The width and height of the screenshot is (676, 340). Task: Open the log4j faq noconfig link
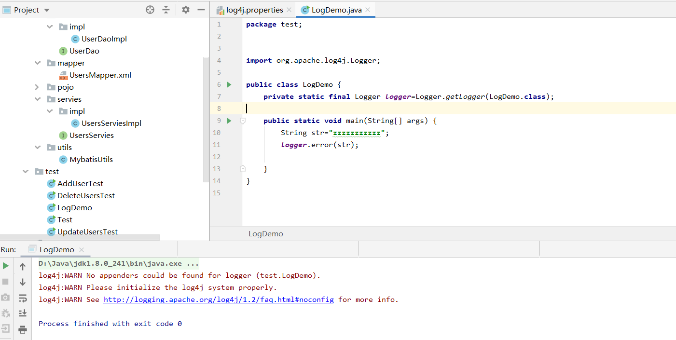pos(219,299)
